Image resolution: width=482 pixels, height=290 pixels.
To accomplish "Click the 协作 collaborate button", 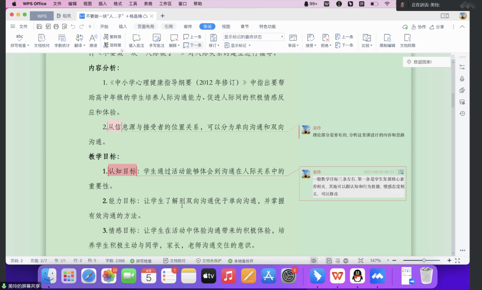I will (419, 27).
